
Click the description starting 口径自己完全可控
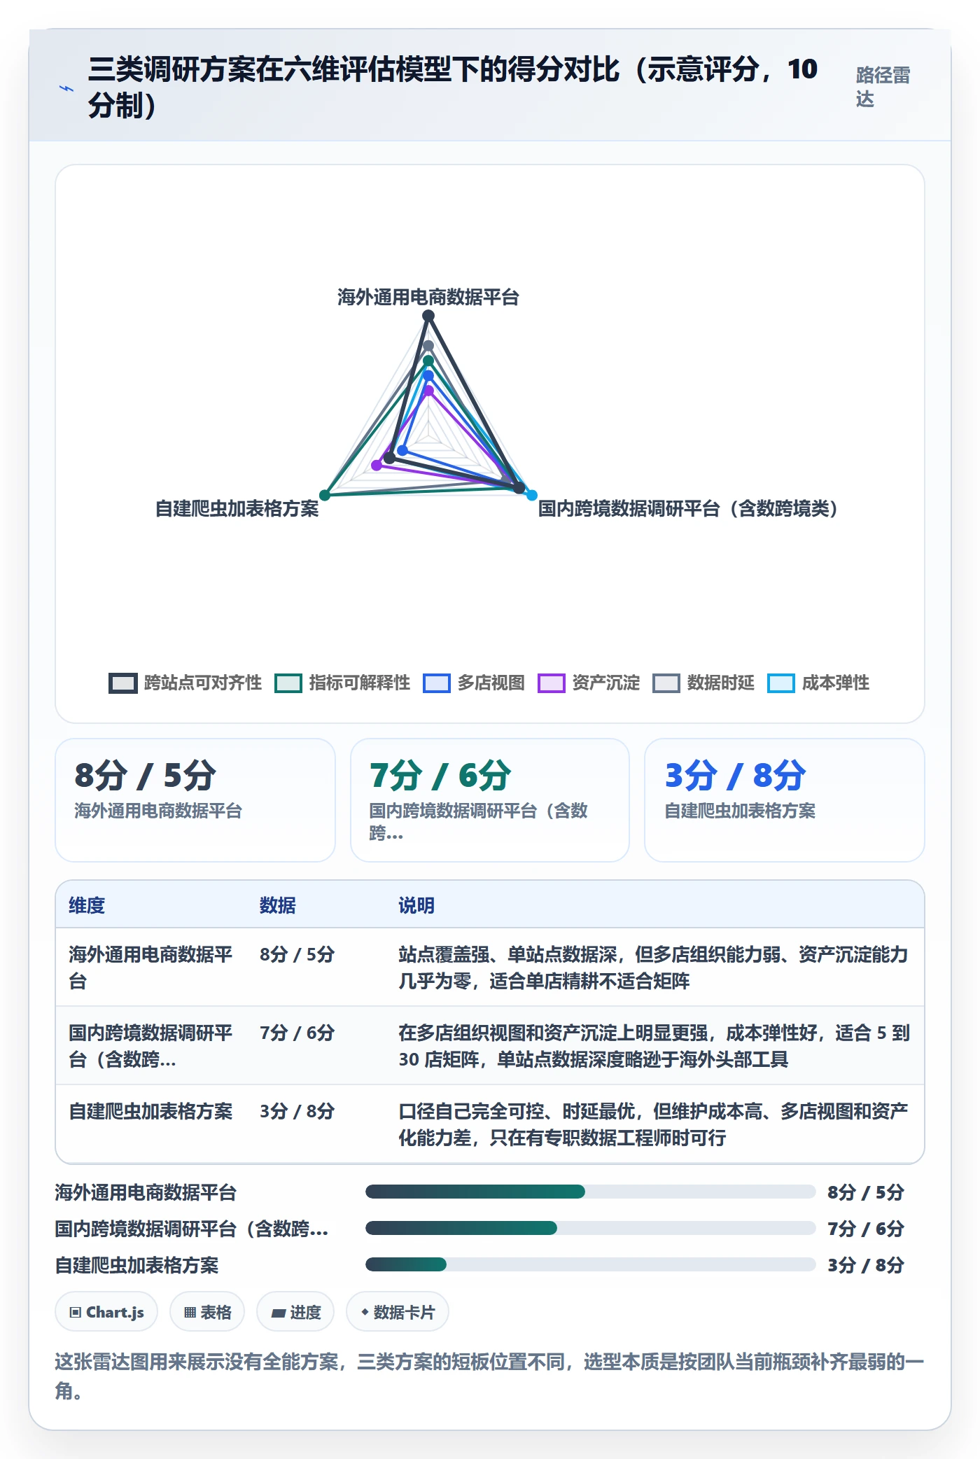pyautogui.click(x=654, y=1124)
